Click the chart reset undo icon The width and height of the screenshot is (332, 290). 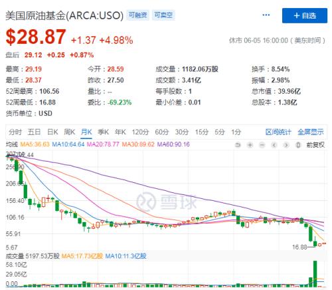(x=238, y=145)
